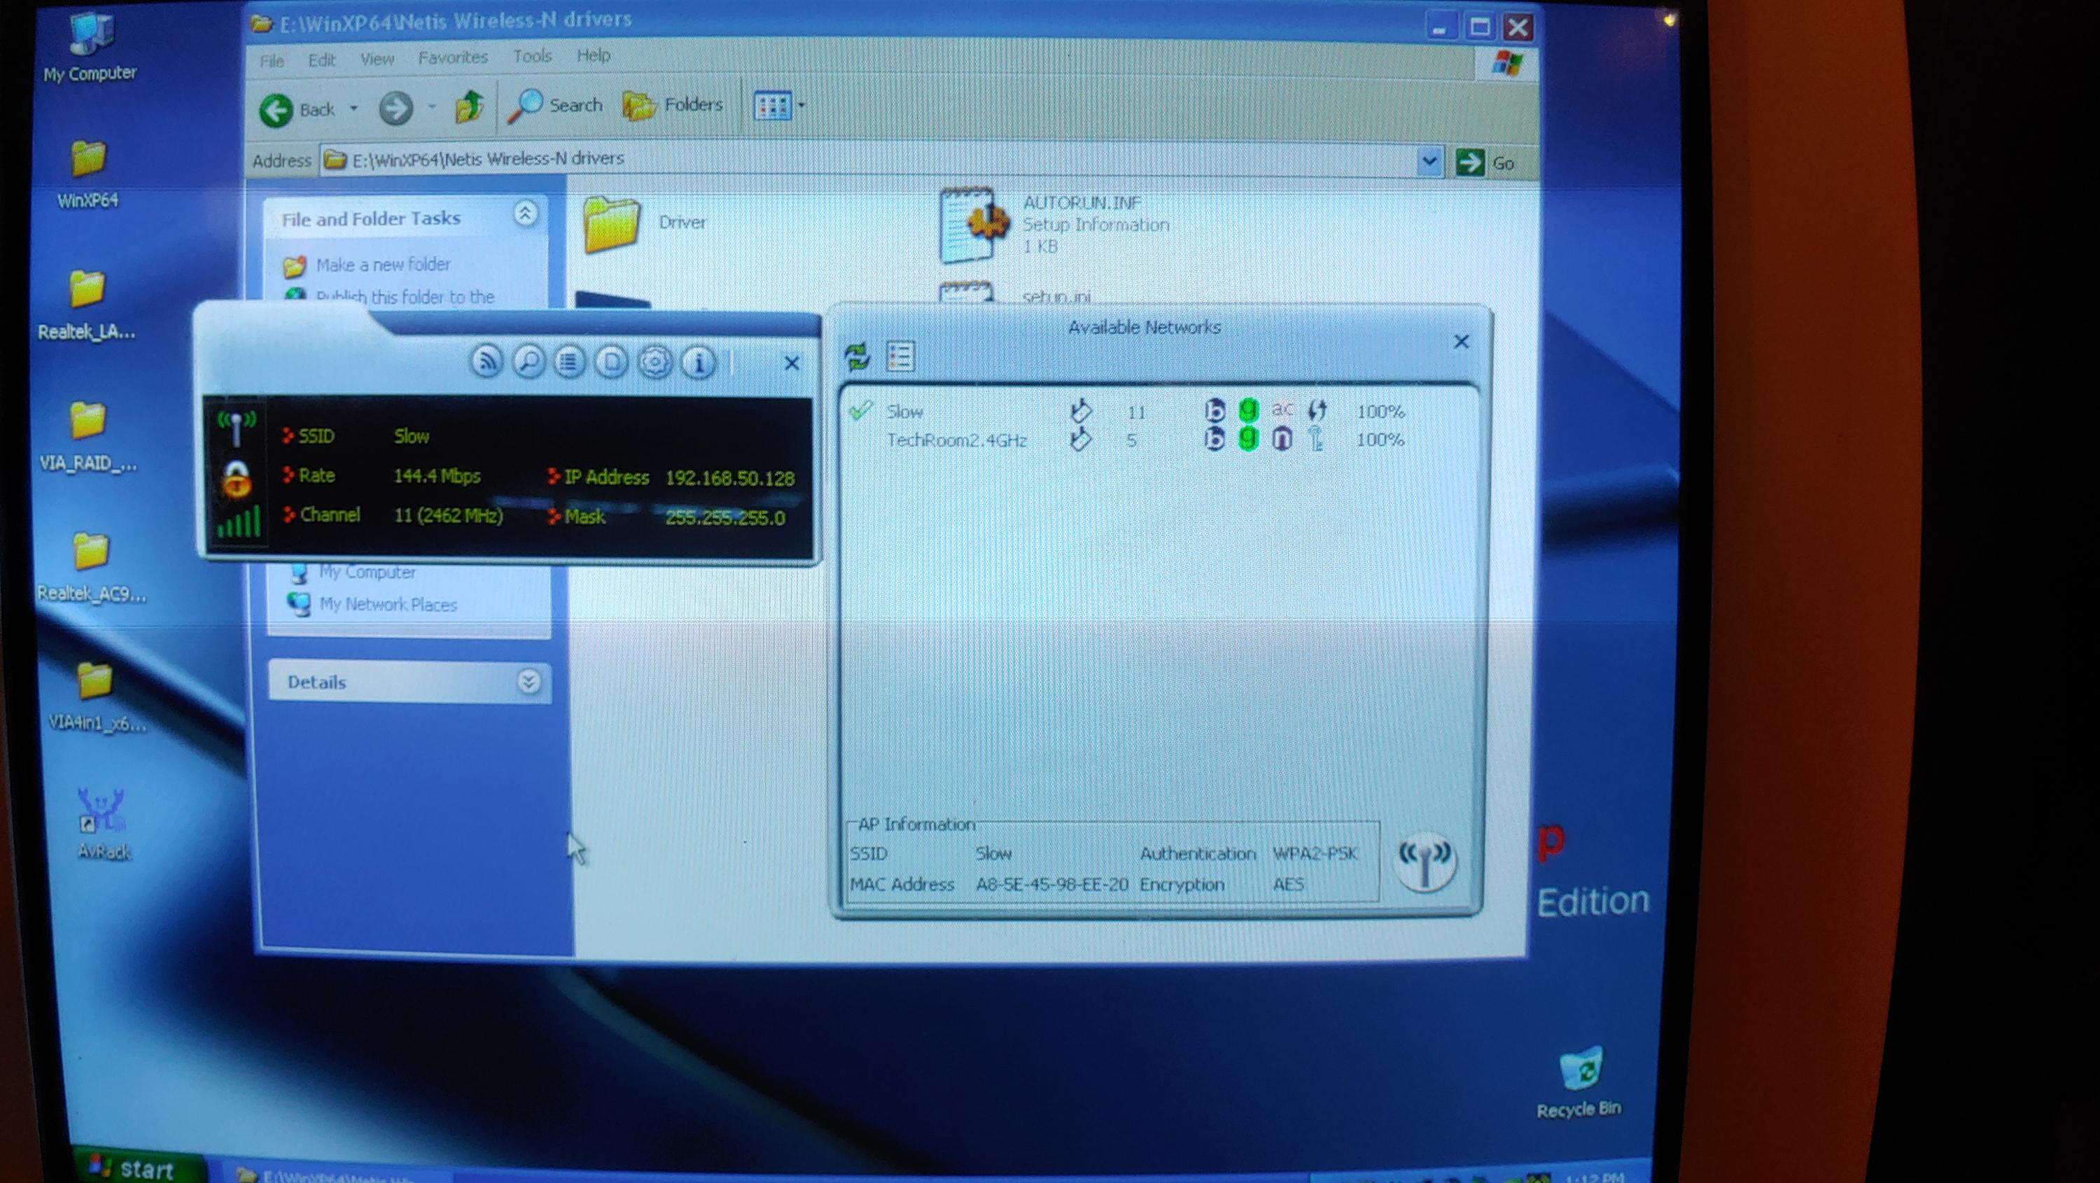Expand the Details panel
Image resolution: width=2100 pixels, height=1183 pixels.
pyautogui.click(x=528, y=681)
